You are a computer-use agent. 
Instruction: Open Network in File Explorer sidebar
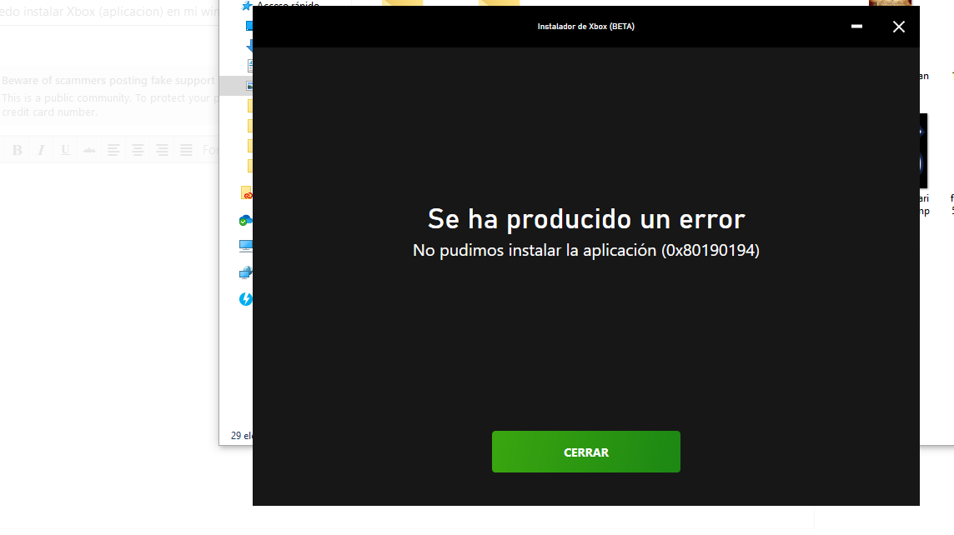pyautogui.click(x=246, y=272)
